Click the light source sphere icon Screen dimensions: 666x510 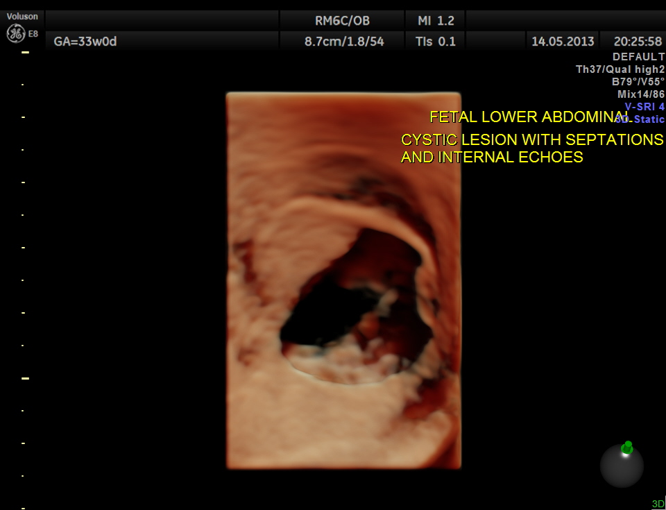(x=622, y=466)
